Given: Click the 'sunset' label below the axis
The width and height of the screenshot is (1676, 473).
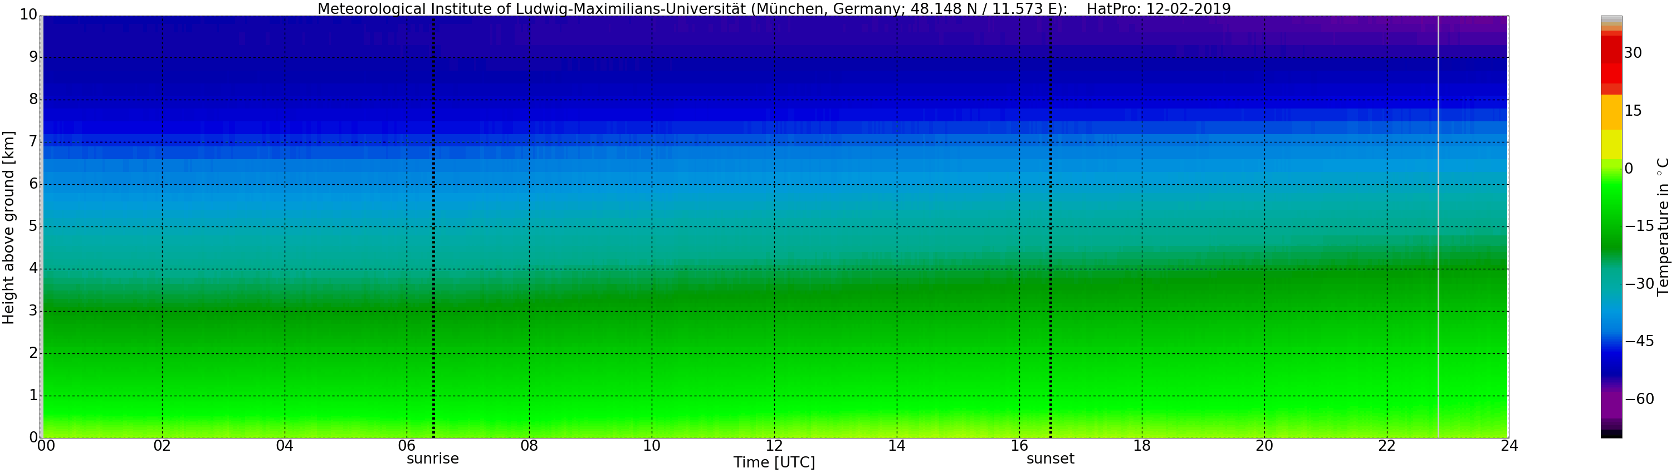Looking at the screenshot, I should [1050, 459].
